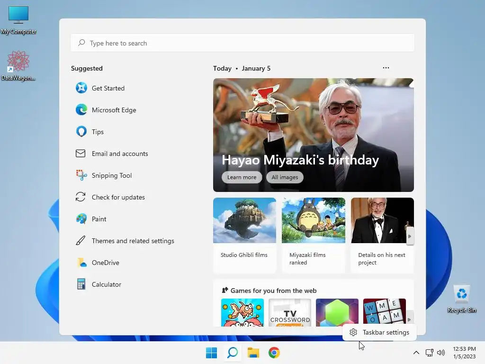
Task: Click the Taskbar settings gear icon
Action: coord(353,332)
